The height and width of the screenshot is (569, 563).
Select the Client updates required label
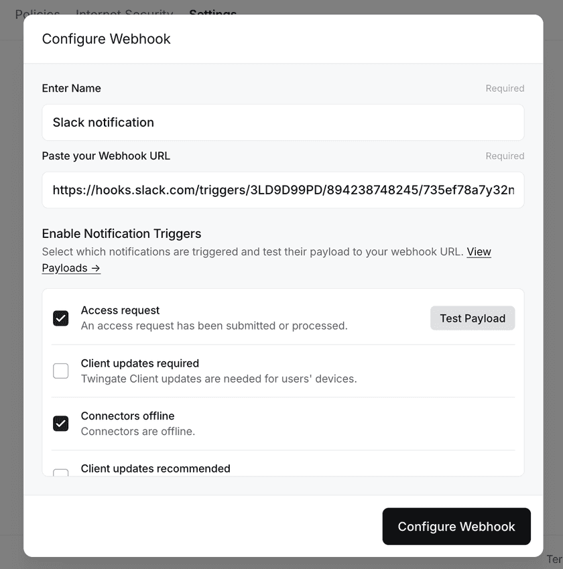140,363
